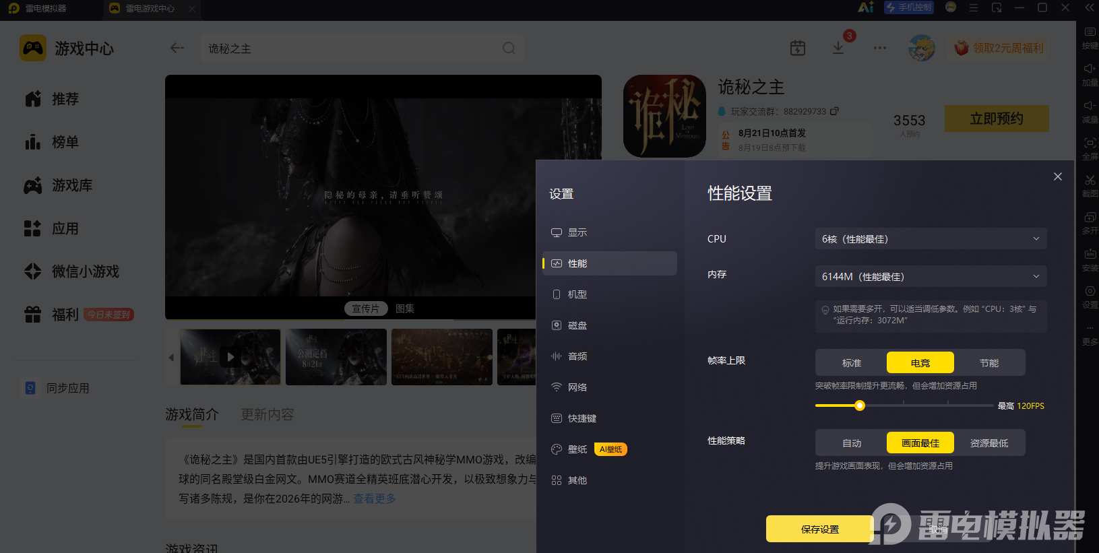
Task: Play the first trailer thumbnail
Action: pyautogui.click(x=230, y=357)
